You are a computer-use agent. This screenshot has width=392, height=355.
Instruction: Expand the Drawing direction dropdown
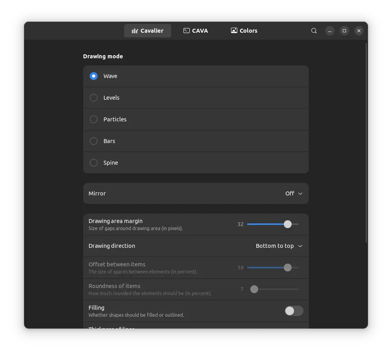pyautogui.click(x=279, y=246)
